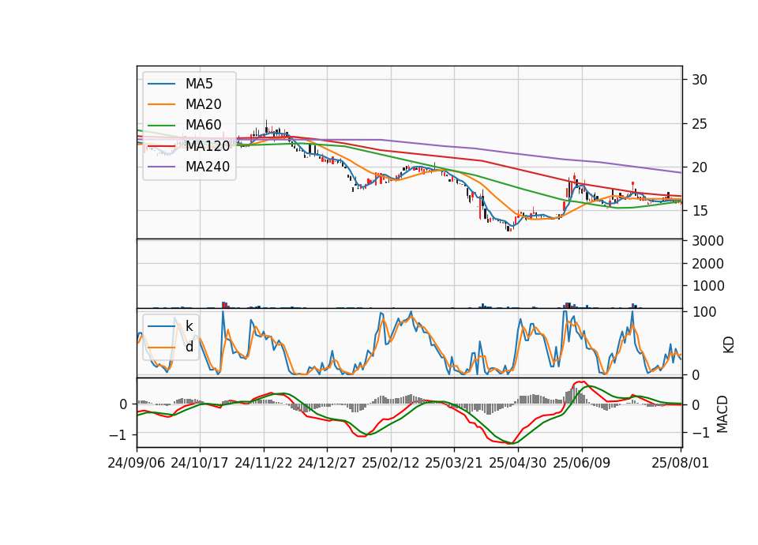Click the volume axis value 1000

[x=707, y=286]
